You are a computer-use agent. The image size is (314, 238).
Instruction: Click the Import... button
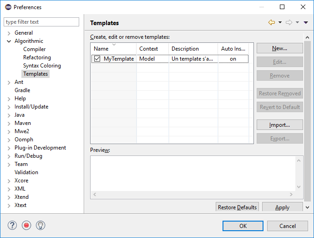pyautogui.click(x=279, y=125)
